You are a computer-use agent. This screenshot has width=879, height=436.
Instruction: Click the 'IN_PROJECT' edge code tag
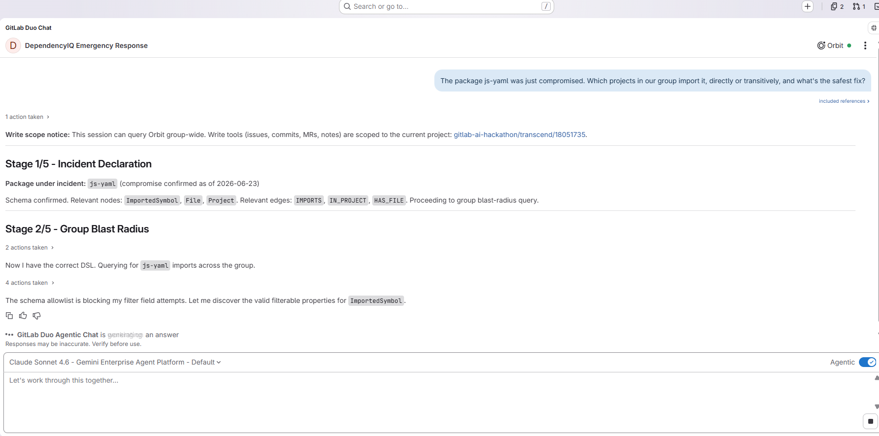coord(348,200)
